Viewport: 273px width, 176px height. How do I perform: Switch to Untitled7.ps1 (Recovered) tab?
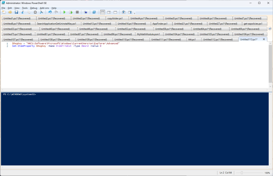[250, 18]
